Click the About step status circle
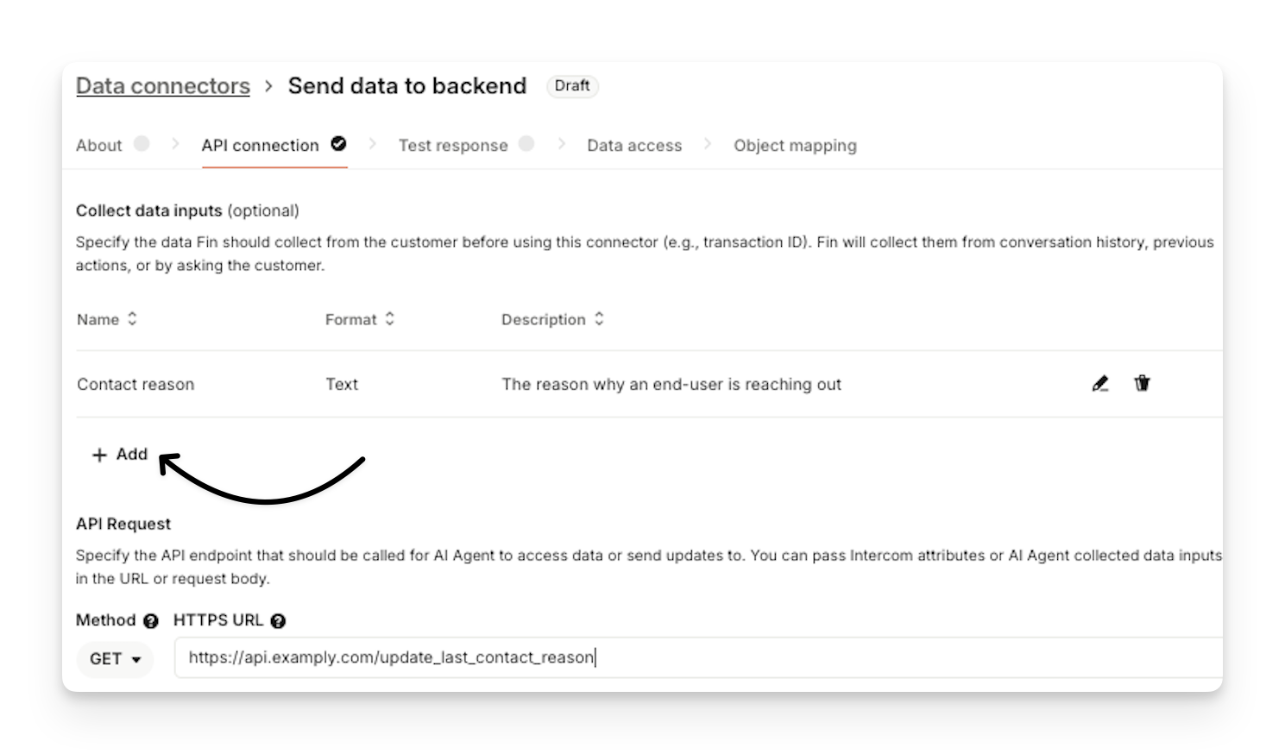The height and width of the screenshot is (754, 1285). (x=142, y=144)
